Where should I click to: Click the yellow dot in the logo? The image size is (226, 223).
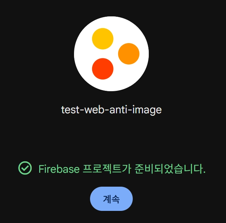pyautogui.click(x=103, y=39)
